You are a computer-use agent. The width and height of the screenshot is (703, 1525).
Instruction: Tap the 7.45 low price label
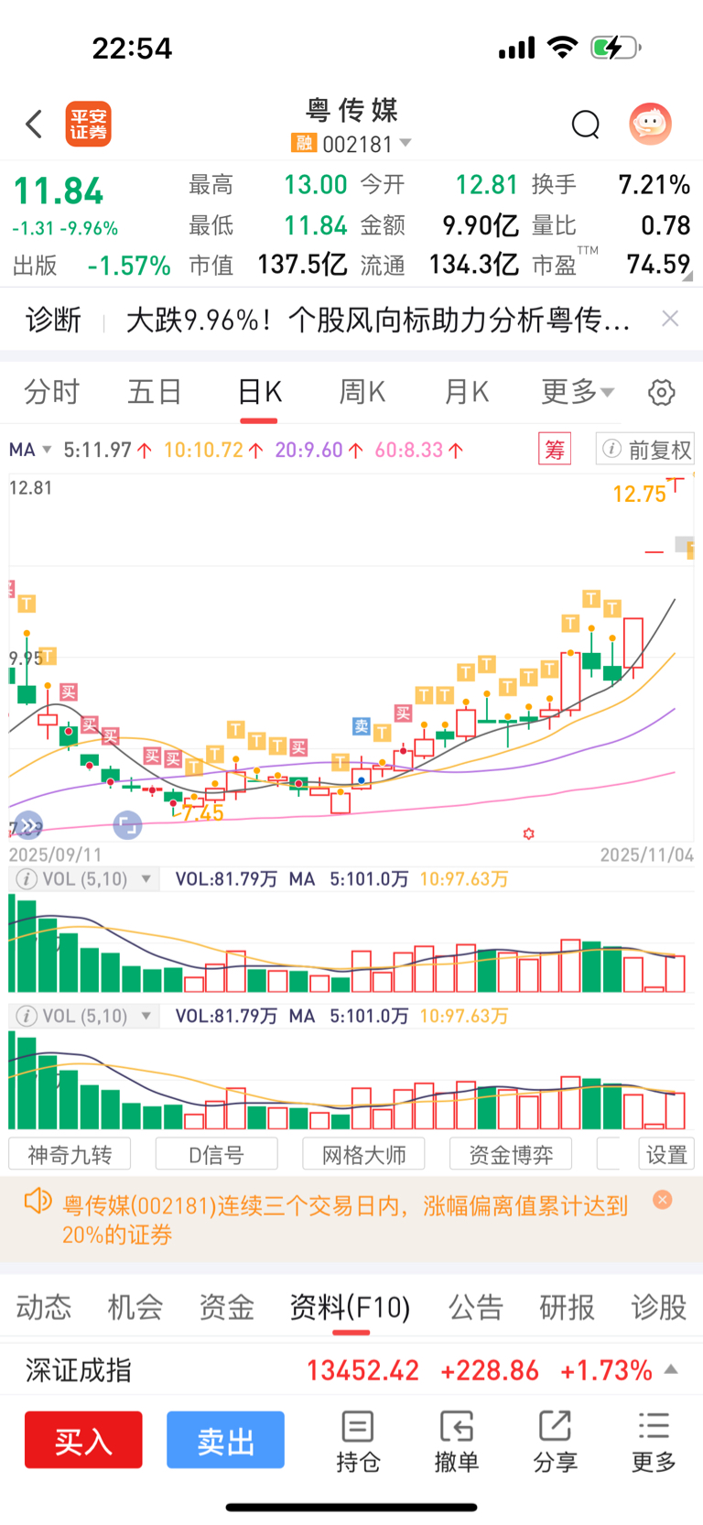(202, 812)
